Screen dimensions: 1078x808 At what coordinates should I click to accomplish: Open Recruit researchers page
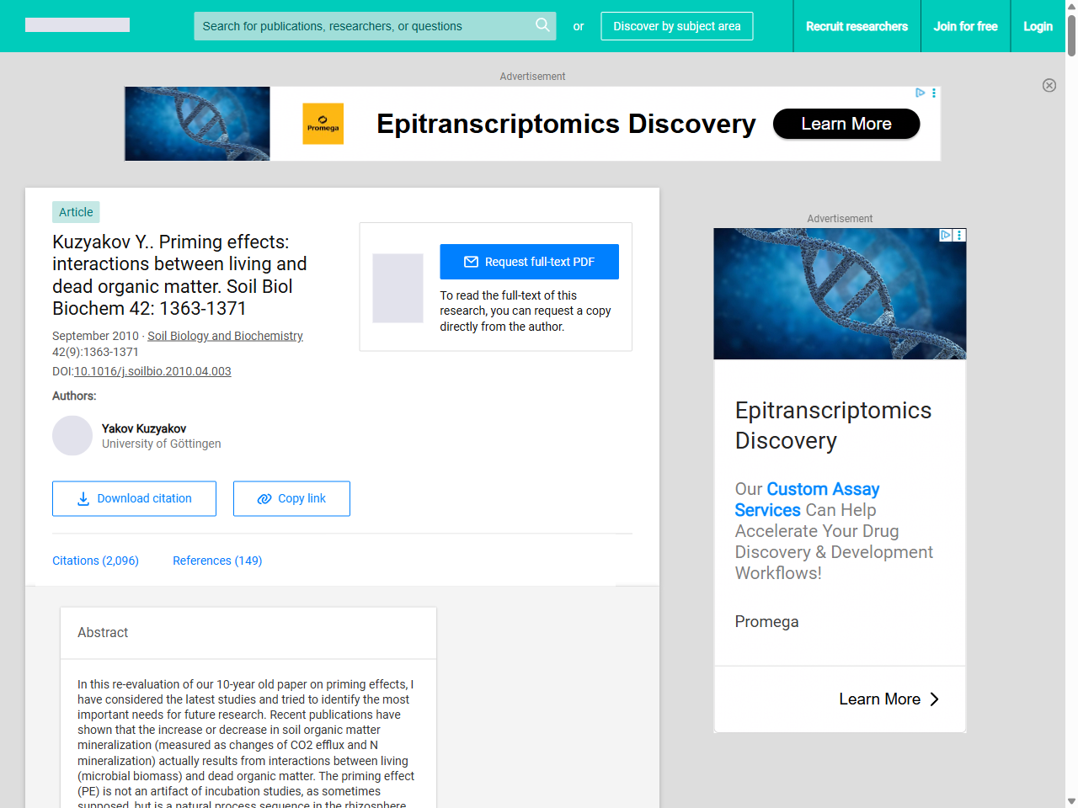(857, 26)
